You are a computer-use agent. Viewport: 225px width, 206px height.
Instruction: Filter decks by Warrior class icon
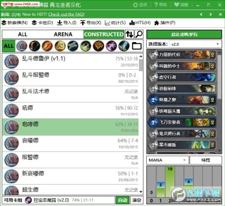(x=124, y=46)
